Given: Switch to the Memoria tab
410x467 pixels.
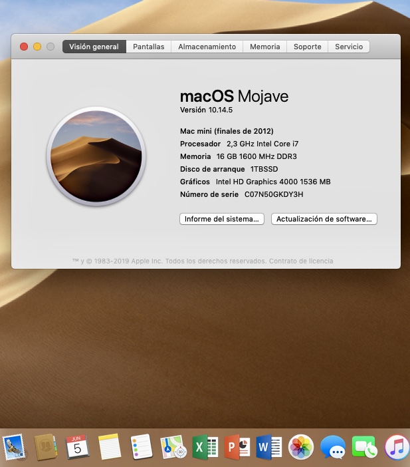Looking at the screenshot, I should click(264, 47).
